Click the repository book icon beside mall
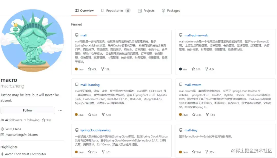This screenshot has width=277, height=158. coord(77,35)
